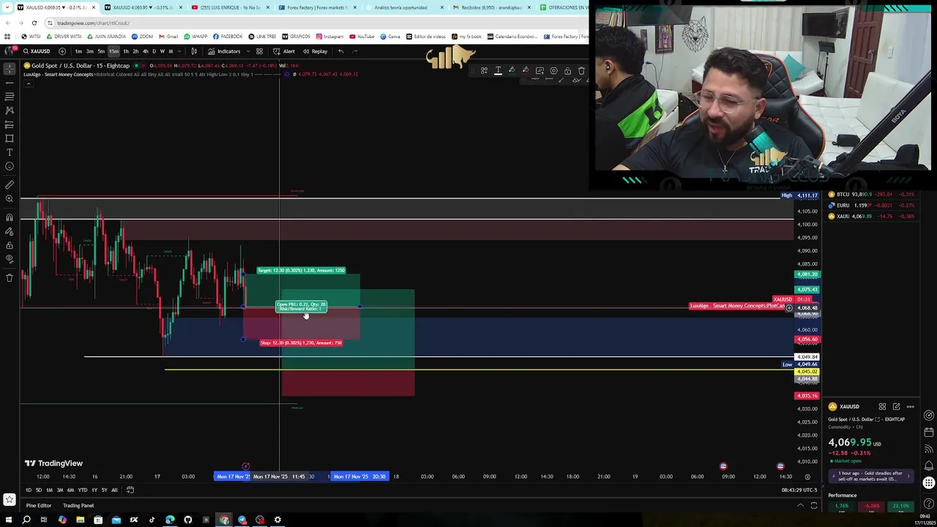Select the All date range
The image size is (937, 527).
click(114, 490)
